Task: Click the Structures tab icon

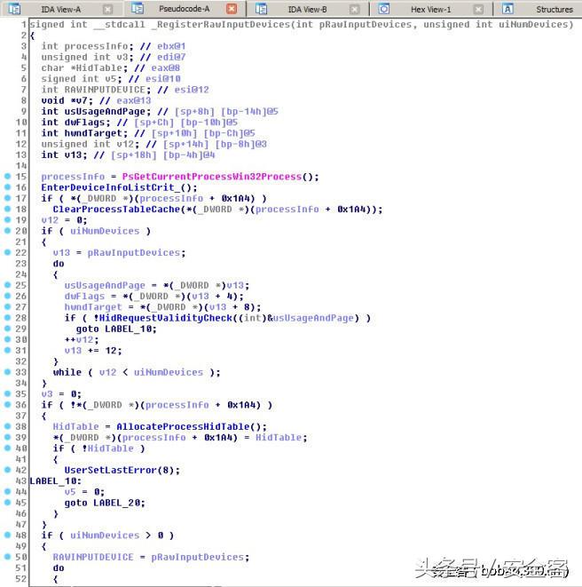Action: point(507,9)
